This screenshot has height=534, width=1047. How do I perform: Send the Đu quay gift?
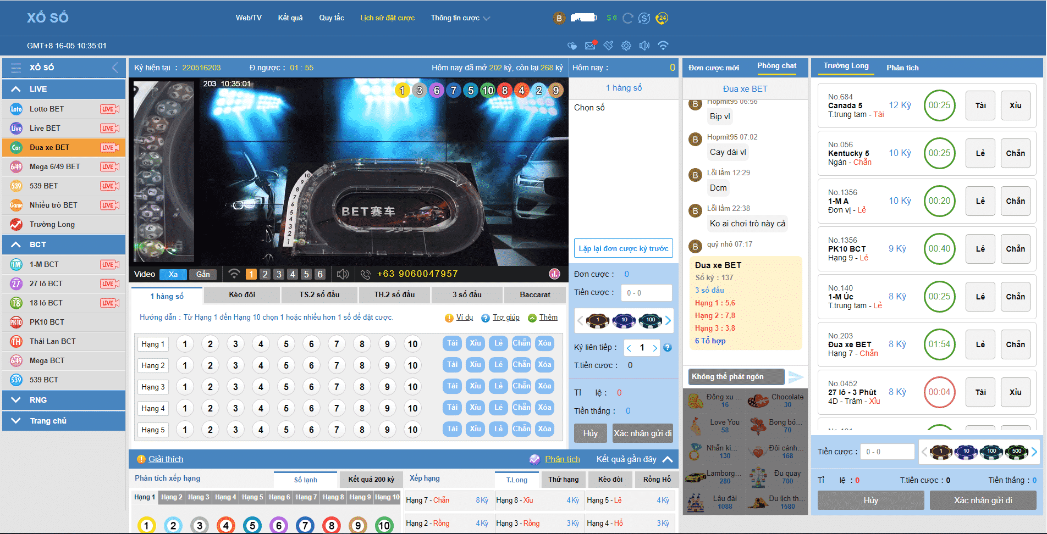pos(776,477)
